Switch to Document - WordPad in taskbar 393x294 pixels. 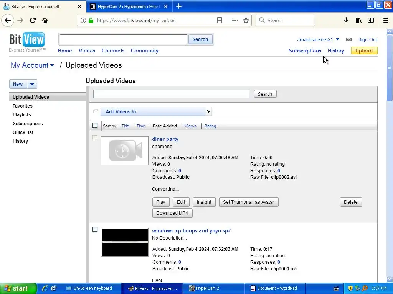tap(275, 289)
